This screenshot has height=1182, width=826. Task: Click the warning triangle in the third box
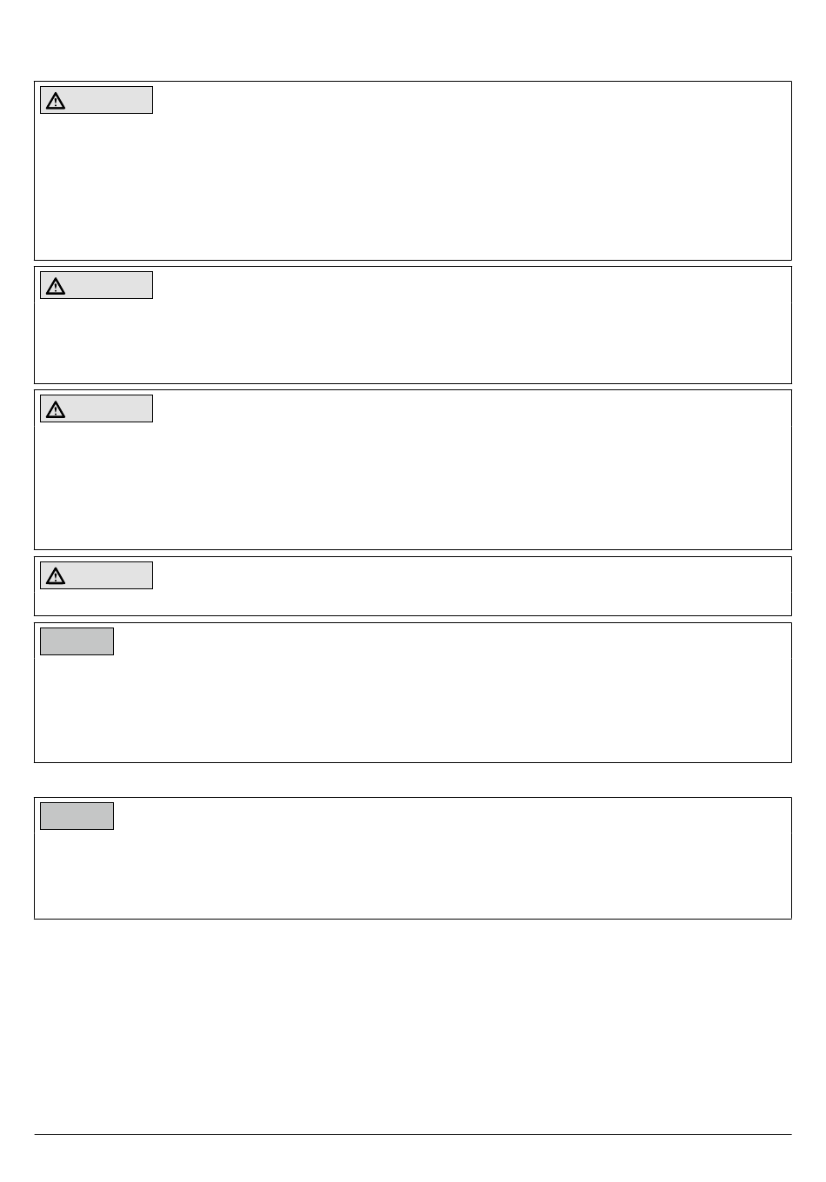56,409
